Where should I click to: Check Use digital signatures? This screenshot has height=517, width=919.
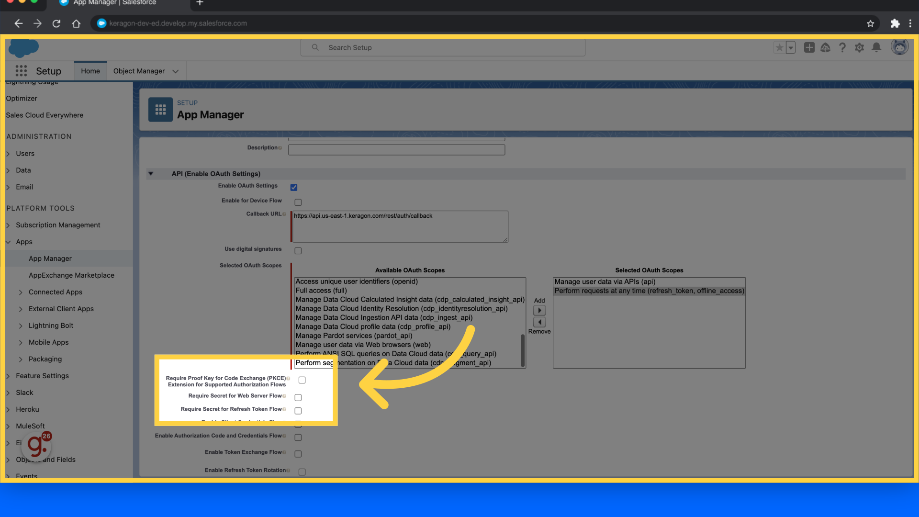(x=298, y=250)
